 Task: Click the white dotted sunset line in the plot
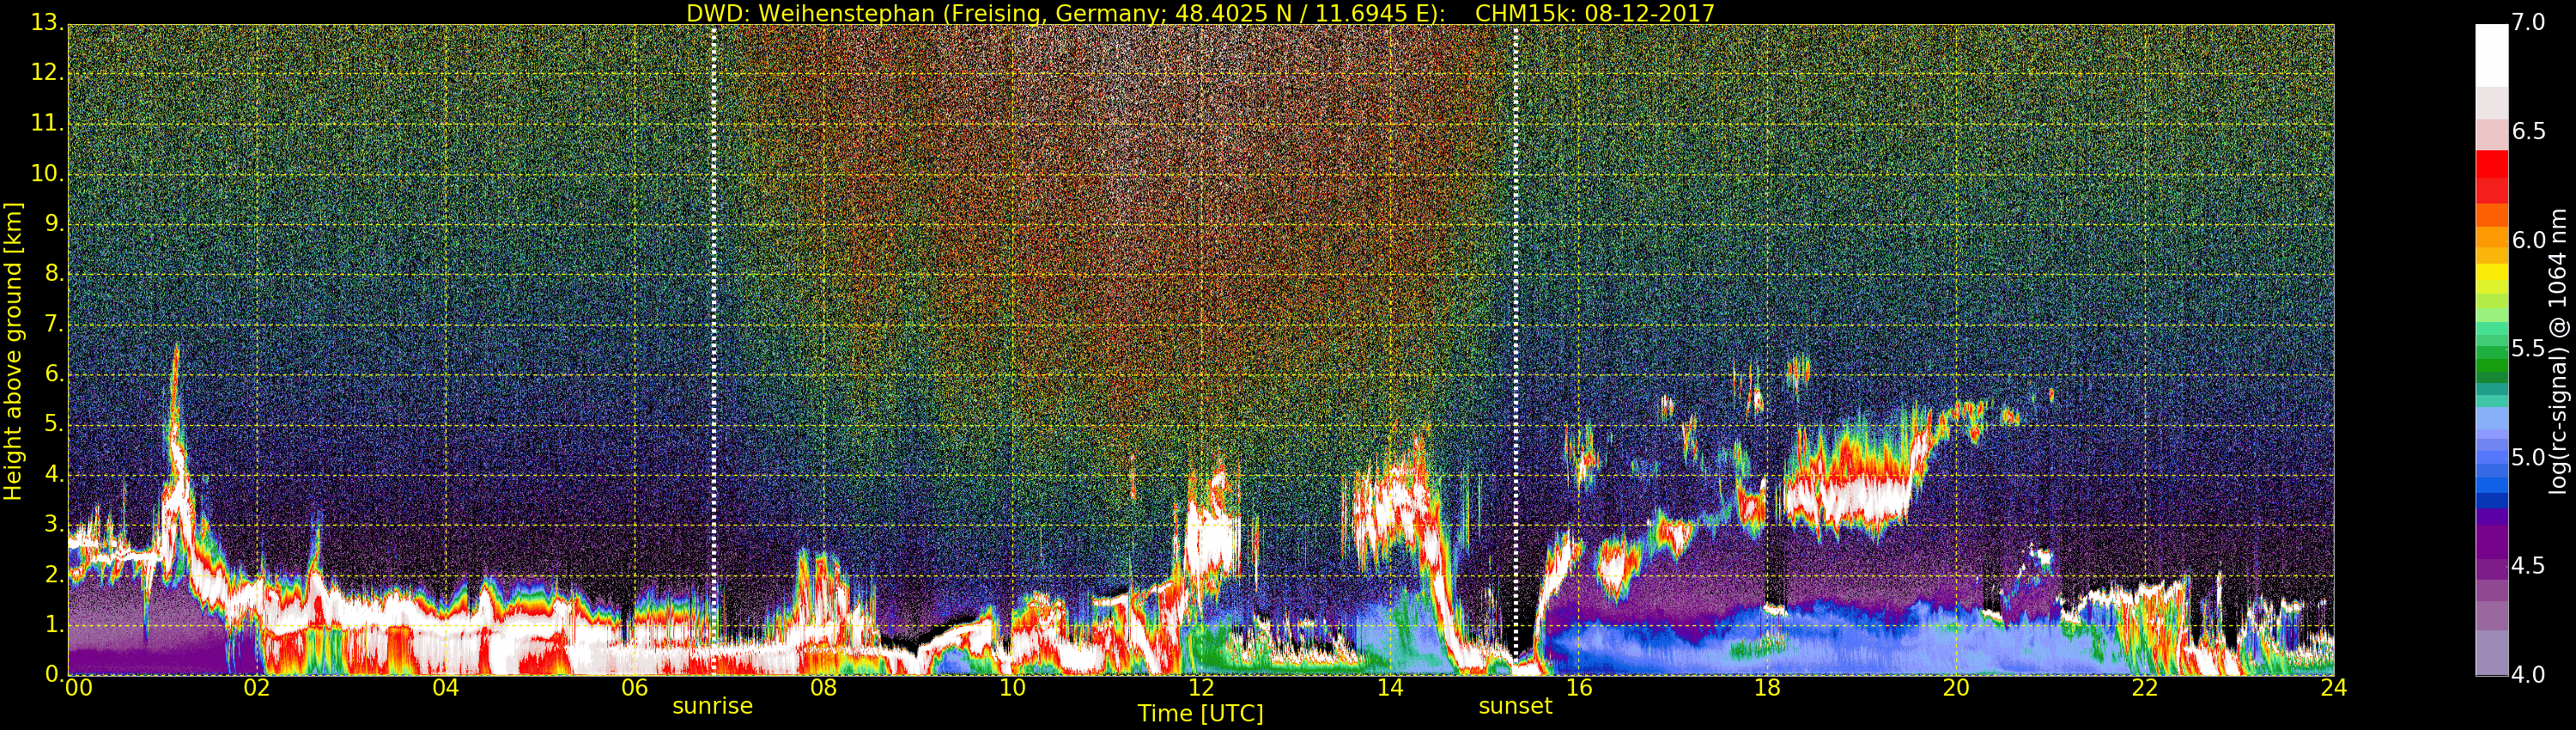click(x=1516, y=300)
